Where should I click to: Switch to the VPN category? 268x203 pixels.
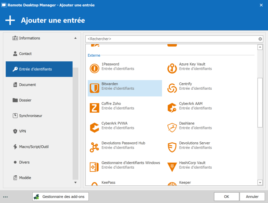[39, 131]
